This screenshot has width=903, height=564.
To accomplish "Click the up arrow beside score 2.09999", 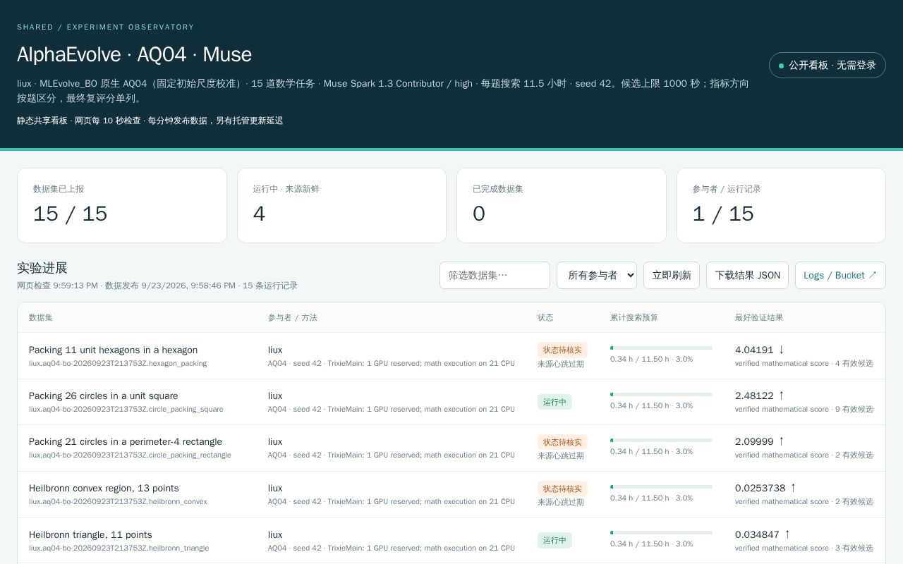I will [x=782, y=441].
